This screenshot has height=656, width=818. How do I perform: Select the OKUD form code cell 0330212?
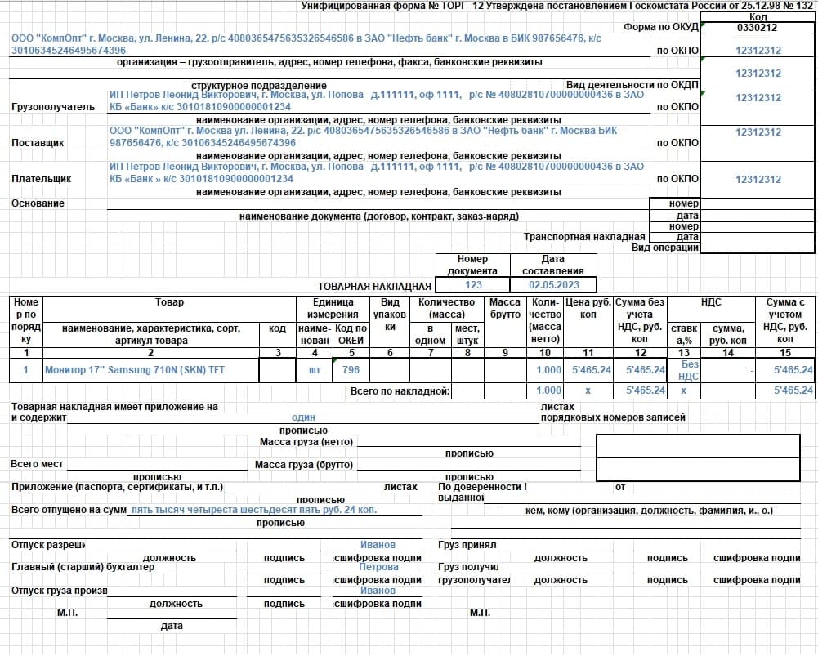click(x=757, y=28)
